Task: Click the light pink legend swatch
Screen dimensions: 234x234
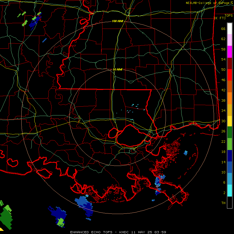Action: [x=230, y=40]
